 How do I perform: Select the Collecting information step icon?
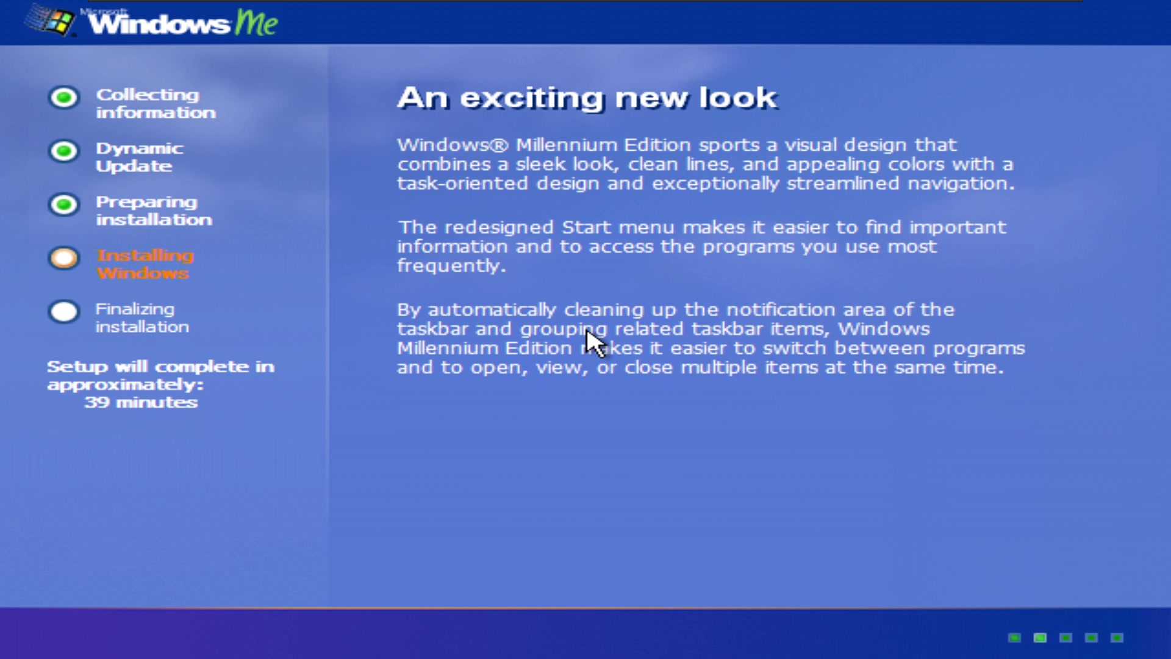(63, 98)
